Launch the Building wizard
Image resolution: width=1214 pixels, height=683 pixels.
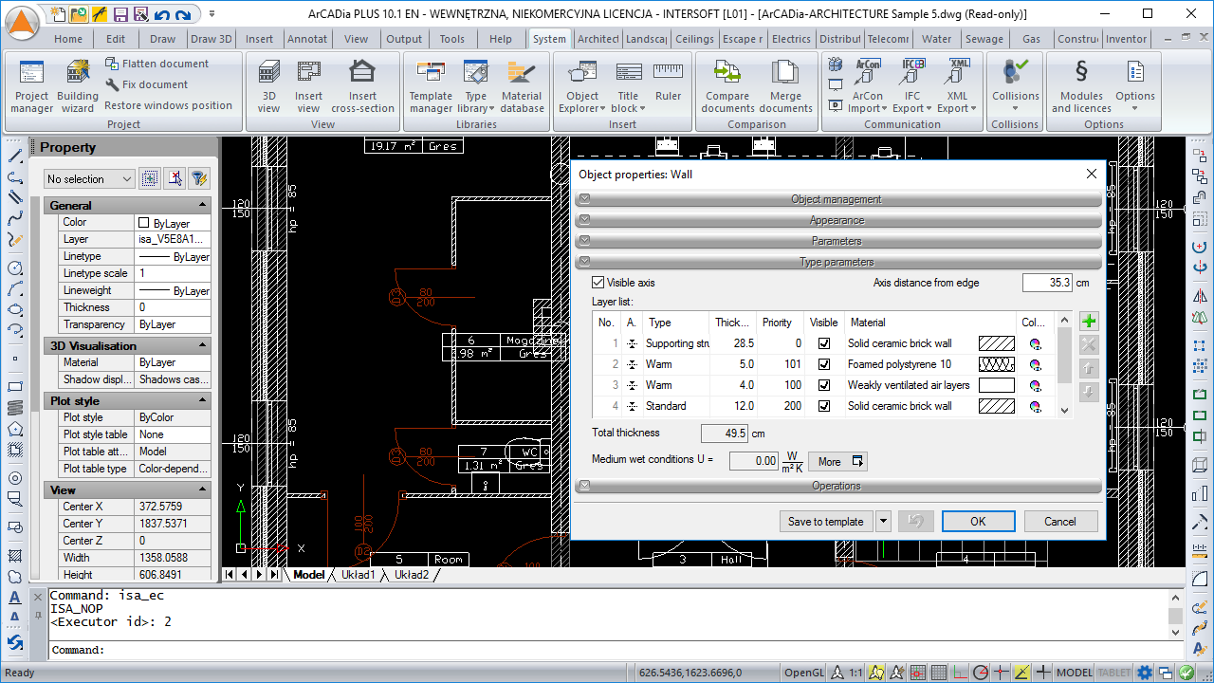(78, 84)
